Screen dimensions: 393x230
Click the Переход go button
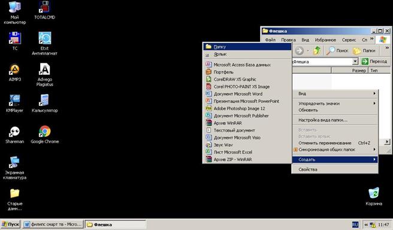pyautogui.click(x=375, y=61)
